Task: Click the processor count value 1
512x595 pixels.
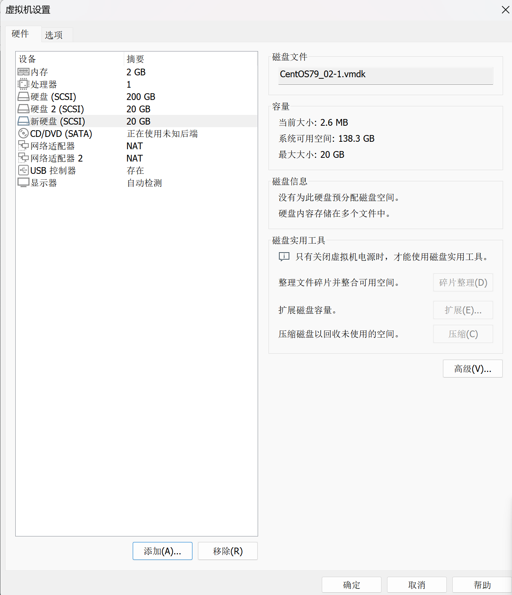Action: 129,84
